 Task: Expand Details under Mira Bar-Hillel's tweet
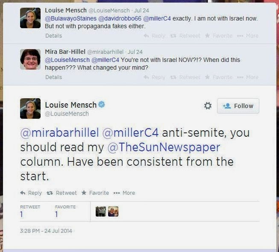pyautogui.click(x=54, y=77)
